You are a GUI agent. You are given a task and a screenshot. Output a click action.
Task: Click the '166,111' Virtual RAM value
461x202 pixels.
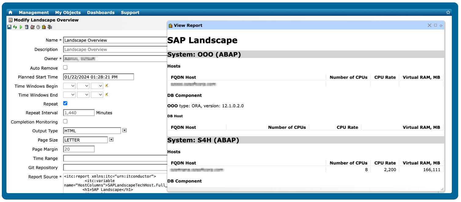[431, 169]
